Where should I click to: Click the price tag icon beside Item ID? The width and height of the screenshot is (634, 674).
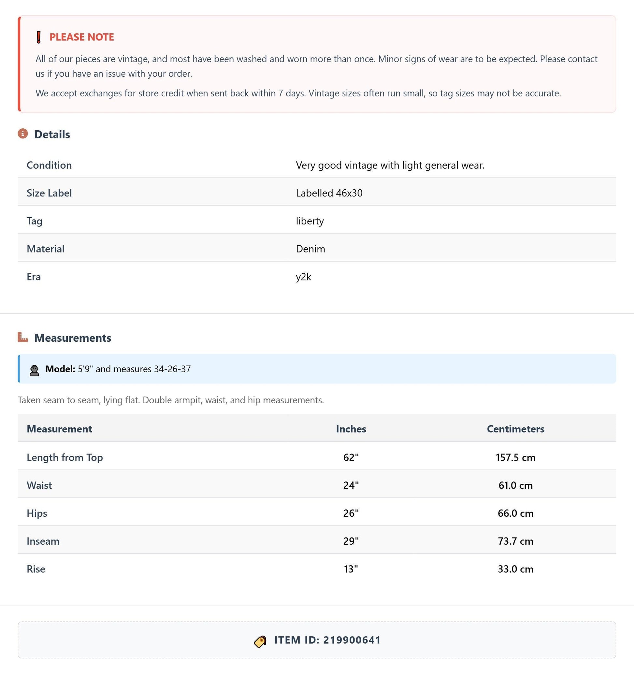pos(260,641)
